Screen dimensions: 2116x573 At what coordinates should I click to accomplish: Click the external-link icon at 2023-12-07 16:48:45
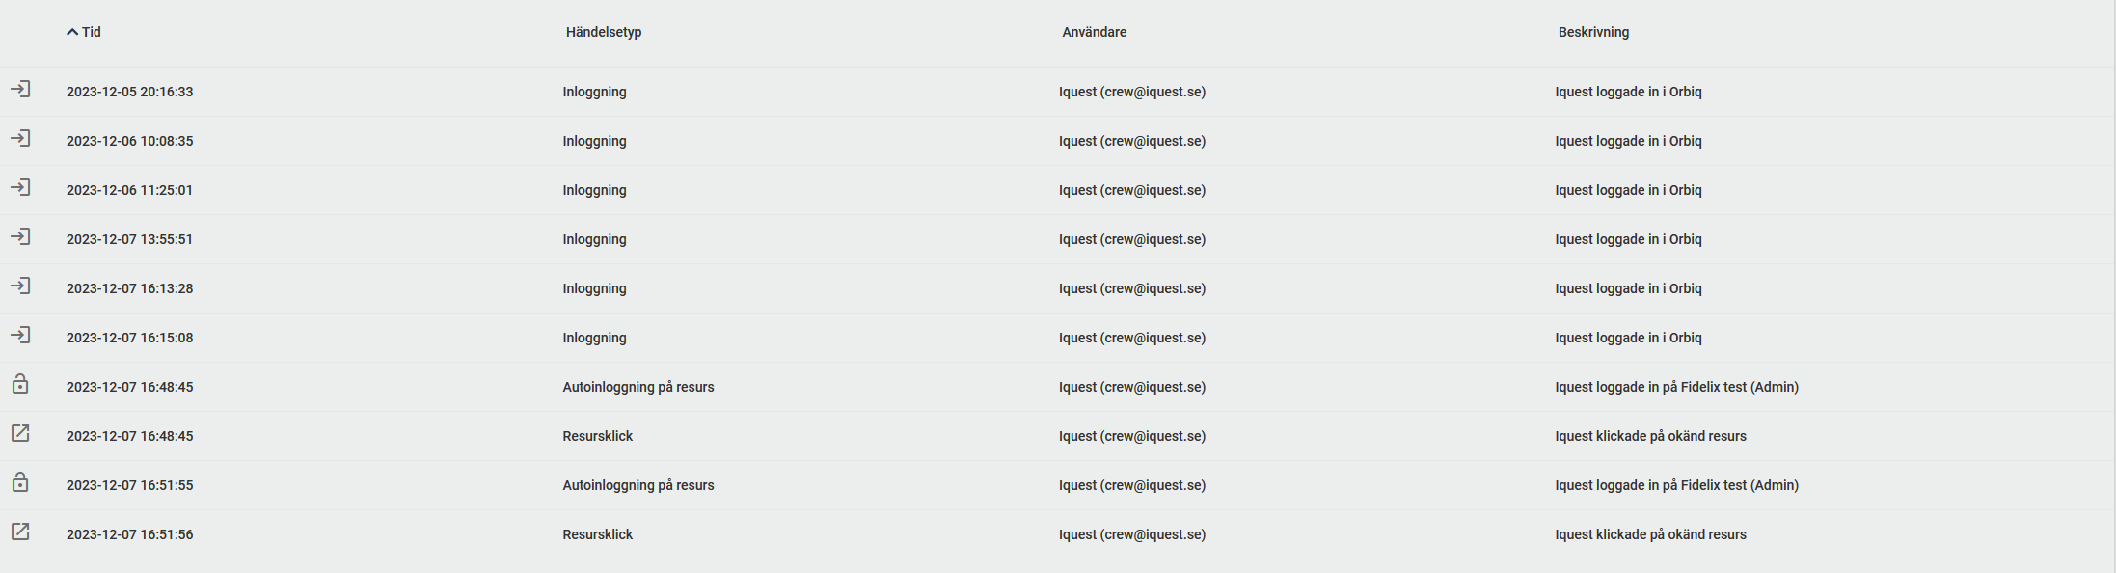coord(20,434)
